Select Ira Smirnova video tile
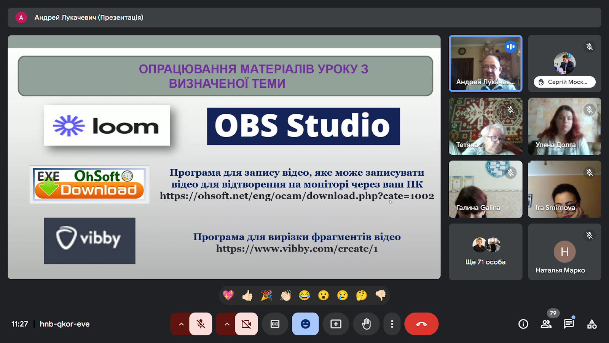Image resolution: width=609 pixels, height=343 pixels. pyautogui.click(x=564, y=189)
